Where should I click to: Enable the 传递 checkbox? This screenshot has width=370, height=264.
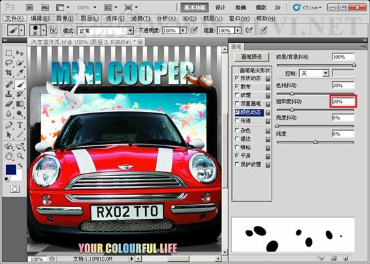[x=237, y=121]
